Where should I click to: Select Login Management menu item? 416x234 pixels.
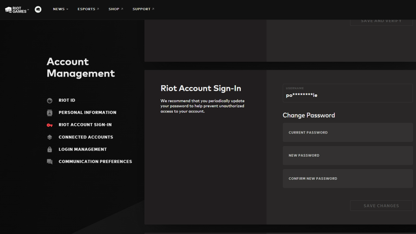click(x=82, y=149)
